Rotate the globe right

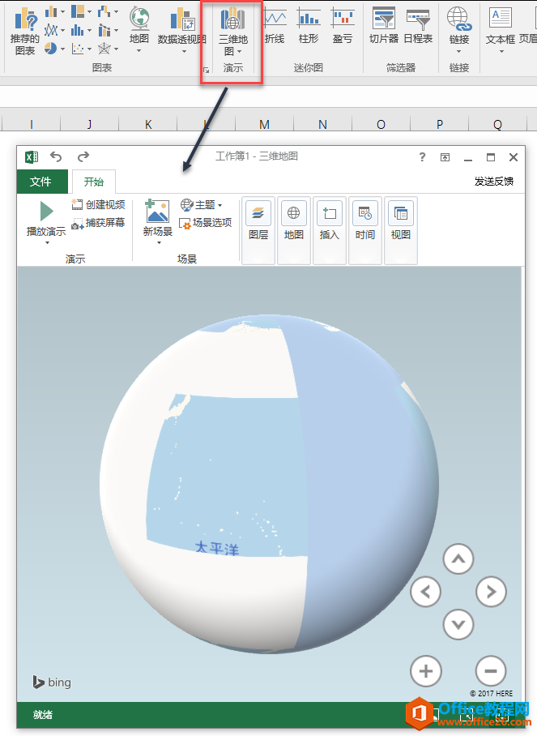[x=491, y=592]
